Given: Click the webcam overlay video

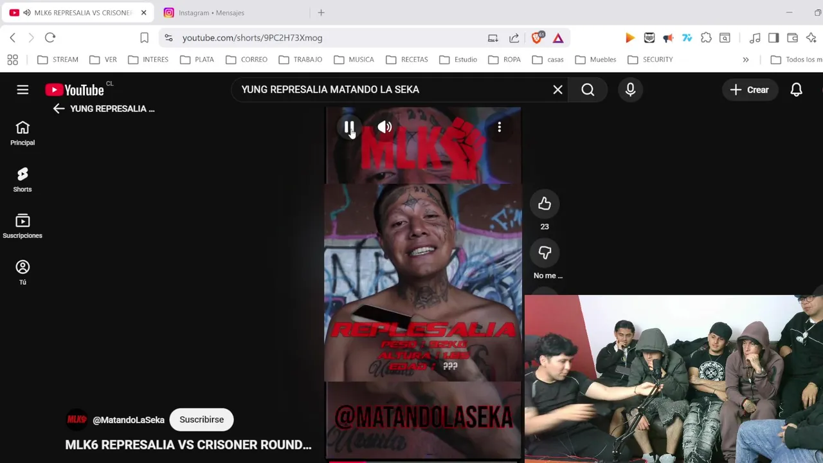Looking at the screenshot, I should pos(674,379).
